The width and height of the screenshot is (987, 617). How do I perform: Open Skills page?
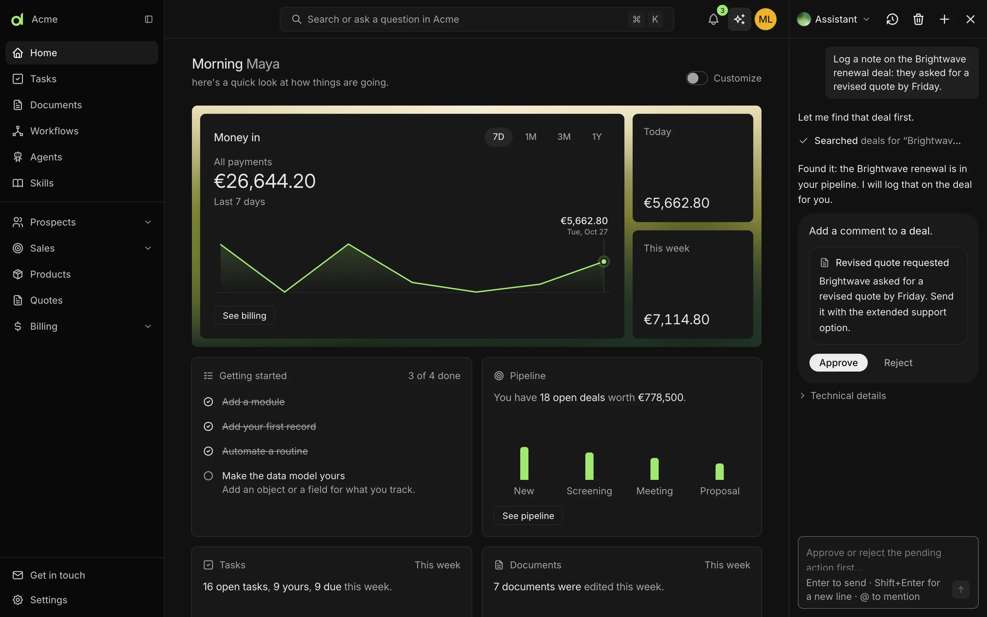click(82, 183)
